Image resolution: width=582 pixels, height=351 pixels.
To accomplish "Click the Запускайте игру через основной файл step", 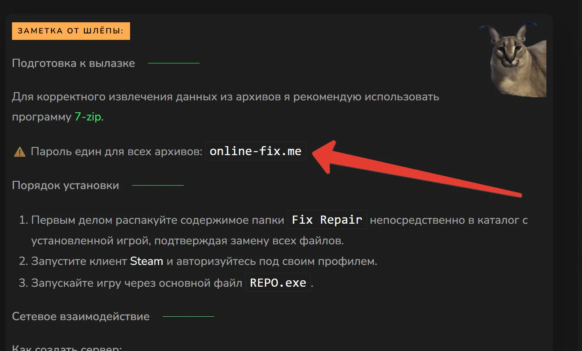I will coord(136,283).
